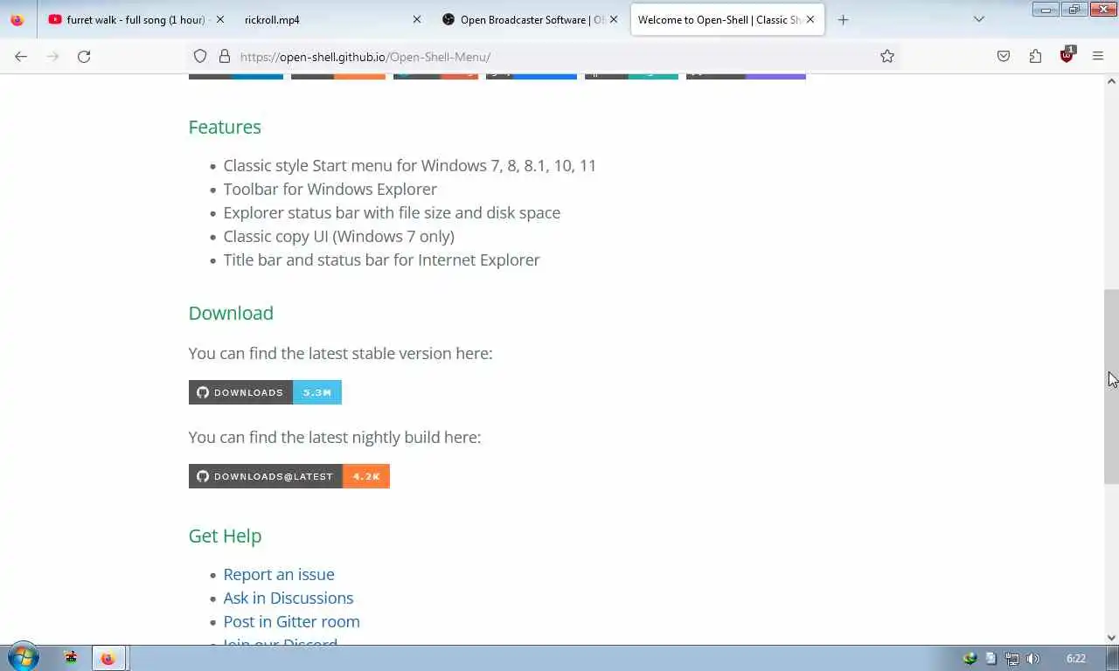Viewport: 1119px width, 671px height.
Task: Open the volume control in system tray
Action: 1033,659
